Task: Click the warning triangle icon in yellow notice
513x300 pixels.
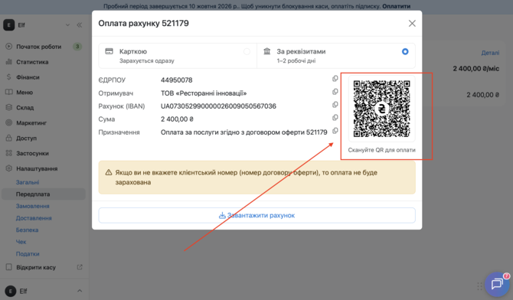Action: point(109,172)
